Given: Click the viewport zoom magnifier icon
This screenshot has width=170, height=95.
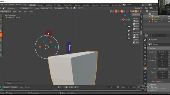Looking at the screenshot, I should 129,27.
